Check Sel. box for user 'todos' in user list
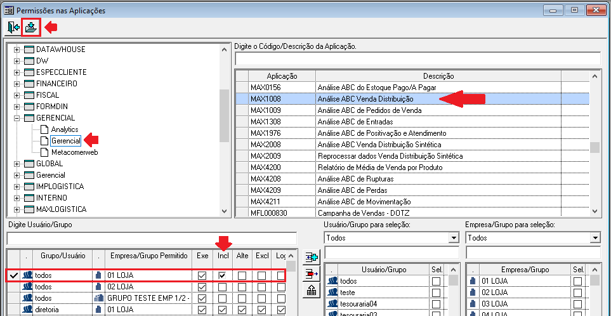 [x=436, y=281]
